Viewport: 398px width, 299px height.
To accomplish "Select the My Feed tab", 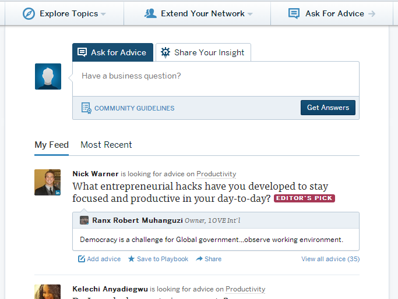I will point(51,145).
